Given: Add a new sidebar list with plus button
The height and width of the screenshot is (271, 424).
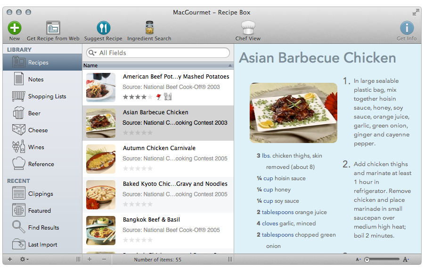Looking at the screenshot, I should point(10,259).
